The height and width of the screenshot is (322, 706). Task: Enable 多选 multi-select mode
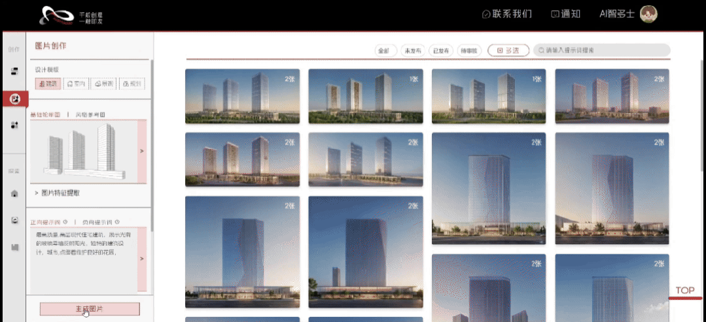coord(508,50)
